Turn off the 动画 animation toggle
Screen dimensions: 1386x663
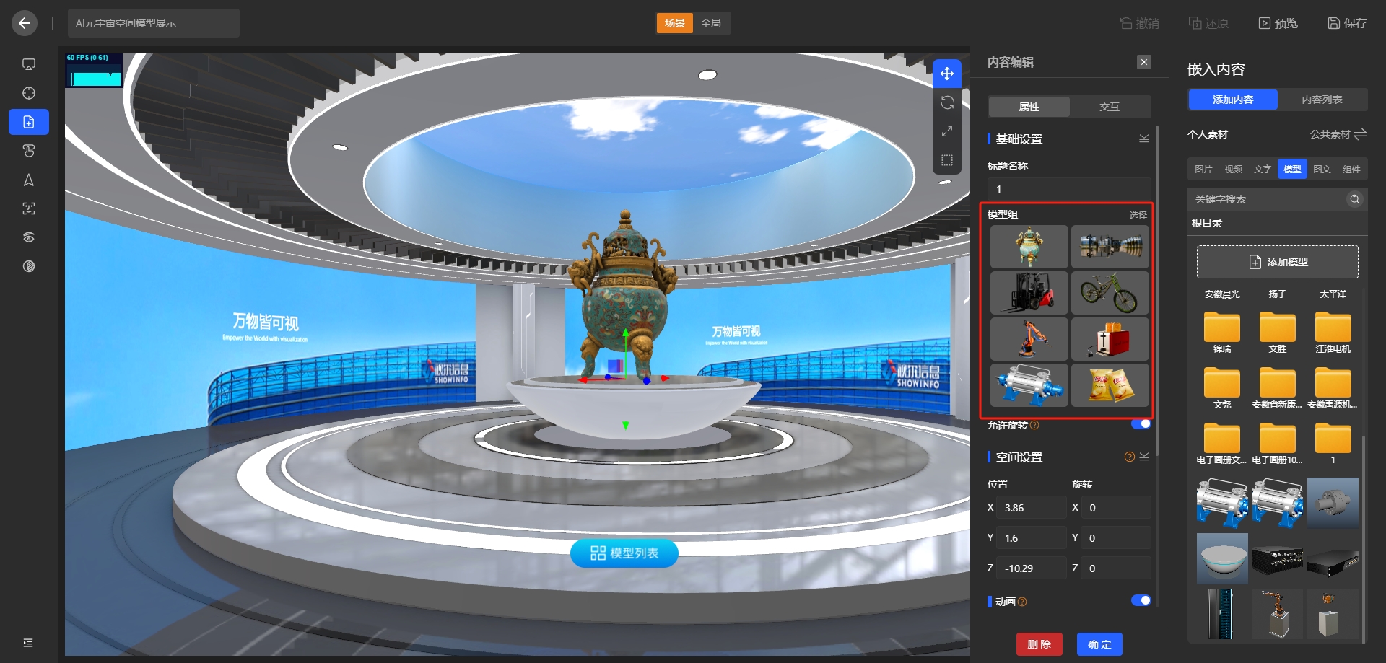(1142, 600)
